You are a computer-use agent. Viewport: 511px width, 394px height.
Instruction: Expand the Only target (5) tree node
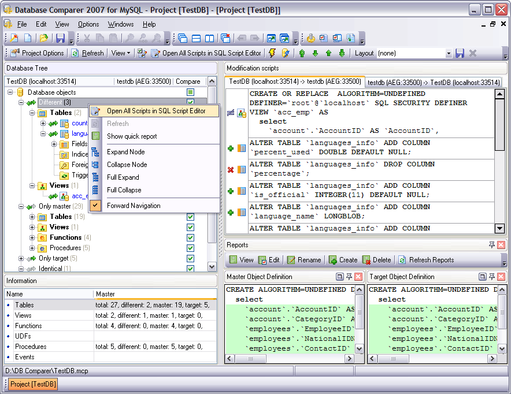click(x=21, y=258)
